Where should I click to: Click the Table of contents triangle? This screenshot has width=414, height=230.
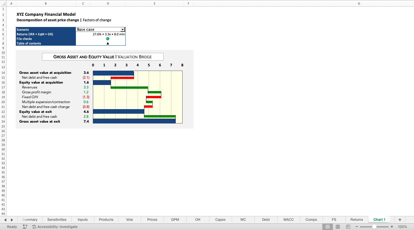(x=108, y=43)
